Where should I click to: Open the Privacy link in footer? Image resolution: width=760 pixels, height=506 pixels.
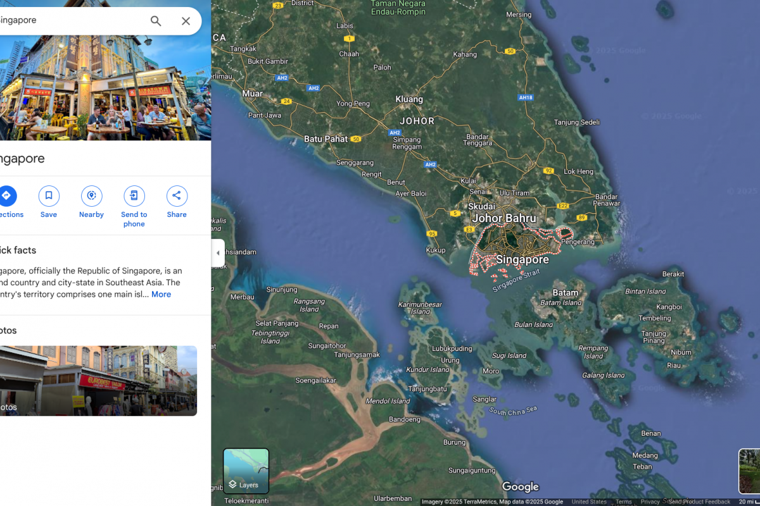(650, 502)
